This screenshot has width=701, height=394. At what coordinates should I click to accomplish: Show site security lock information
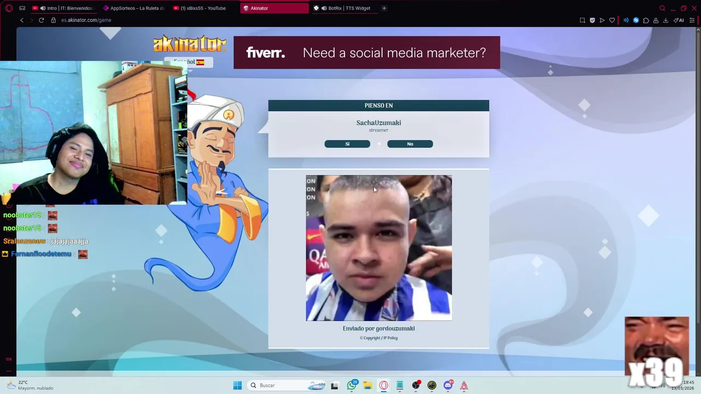pos(53,20)
